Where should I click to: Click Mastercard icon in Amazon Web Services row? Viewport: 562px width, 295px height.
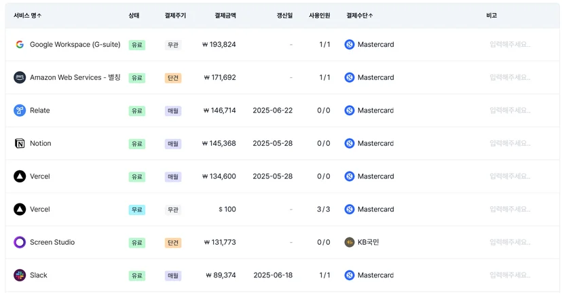point(350,77)
